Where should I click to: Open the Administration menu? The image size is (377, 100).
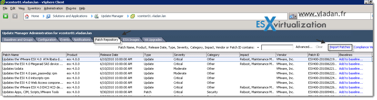coord(53,8)
